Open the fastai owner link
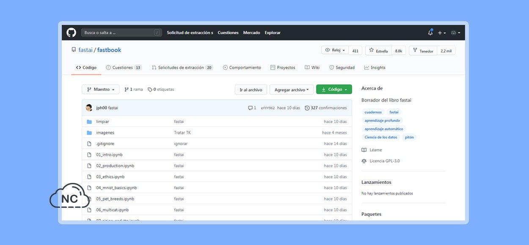 point(85,50)
